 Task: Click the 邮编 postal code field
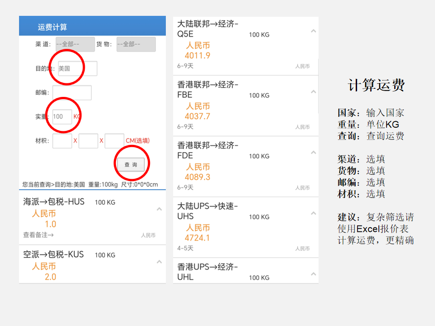point(72,92)
